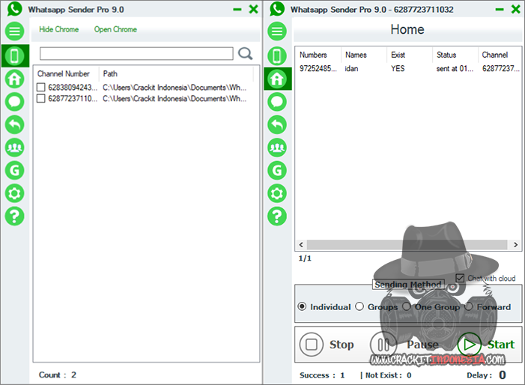This screenshot has width=525, height=385.
Task: Click the G icon in right sidebar
Action: coord(277,171)
